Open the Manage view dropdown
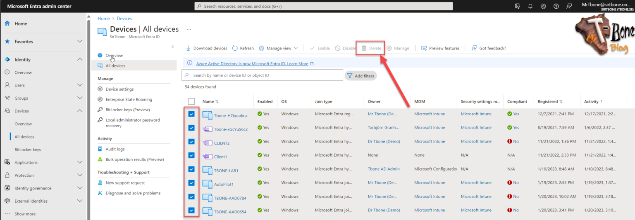 (x=278, y=48)
